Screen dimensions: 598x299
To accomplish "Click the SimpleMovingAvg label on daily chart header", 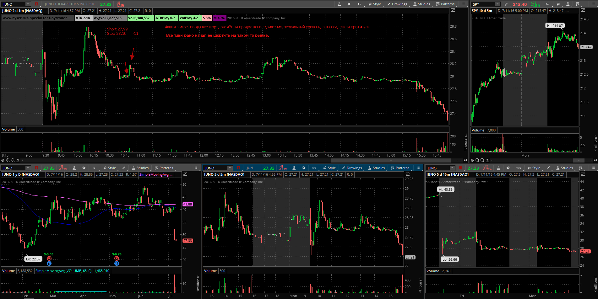I will (156, 174).
